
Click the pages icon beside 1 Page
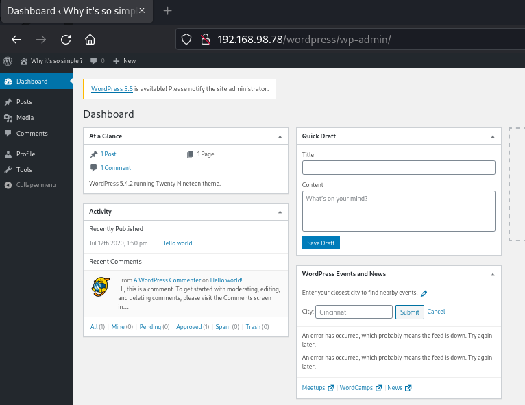point(190,154)
